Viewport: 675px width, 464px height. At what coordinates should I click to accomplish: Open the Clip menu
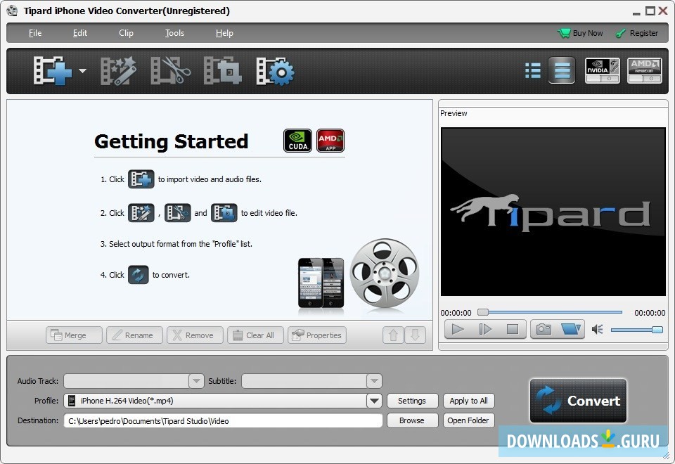pyautogui.click(x=126, y=33)
